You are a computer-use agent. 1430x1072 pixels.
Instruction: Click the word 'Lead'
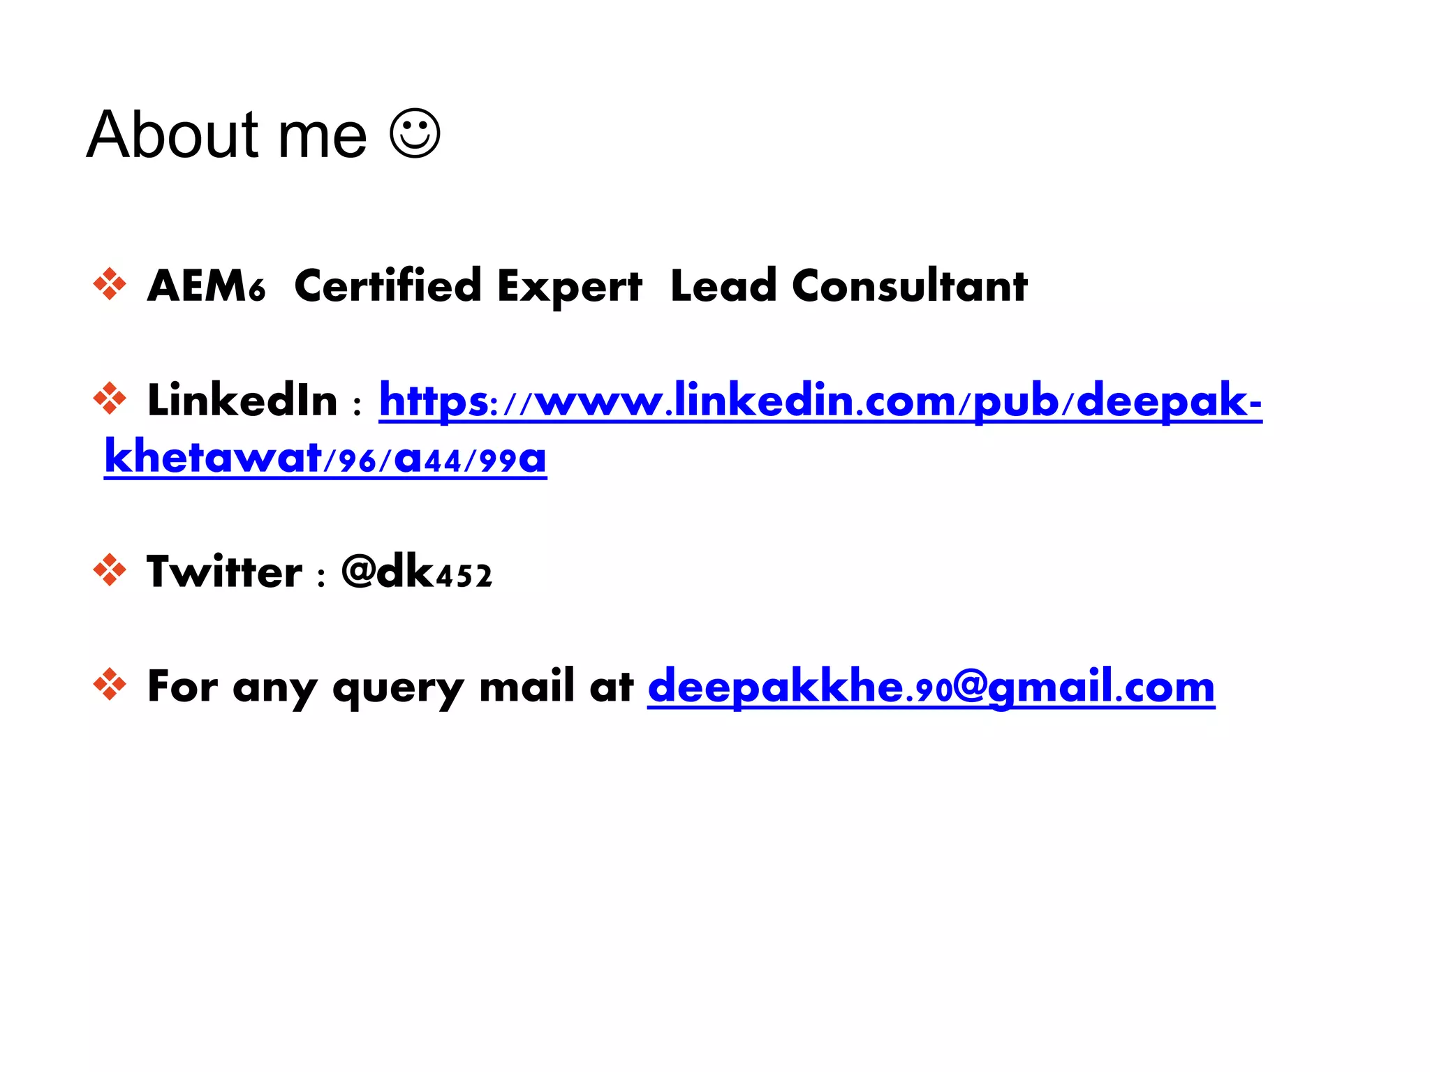[x=723, y=286]
